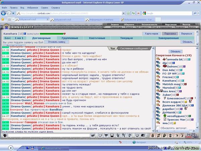Select the Чат tab
201x151 pixels.
[x=113, y=48]
